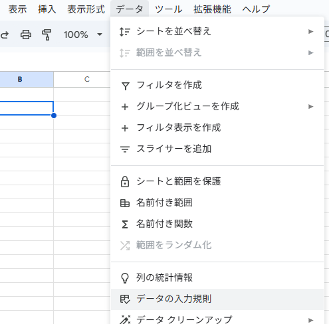Expand the データ クリーンアップ submenu arrow

tap(311, 320)
